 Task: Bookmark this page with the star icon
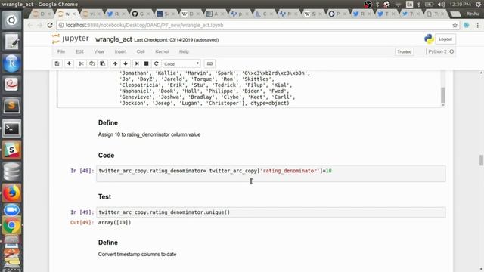[455, 25]
